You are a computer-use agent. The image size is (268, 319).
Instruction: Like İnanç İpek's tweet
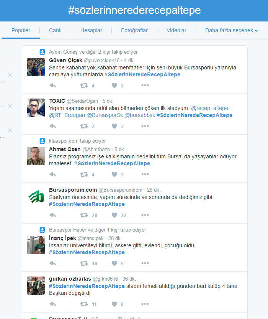(x=114, y=263)
